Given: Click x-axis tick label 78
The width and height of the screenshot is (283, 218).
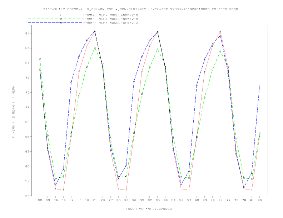Looking at the screenshot, I should click(244, 200).
